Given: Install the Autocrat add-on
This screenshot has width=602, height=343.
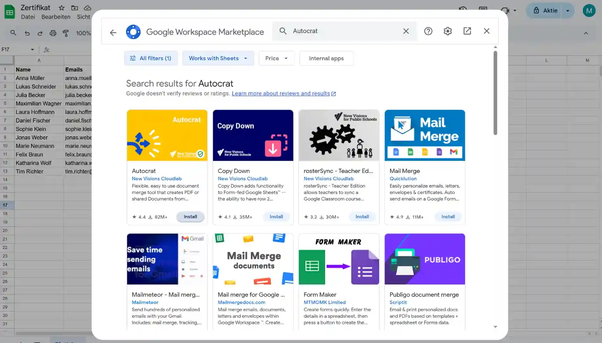Looking at the screenshot, I should pyautogui.click(x=190, y=217).
